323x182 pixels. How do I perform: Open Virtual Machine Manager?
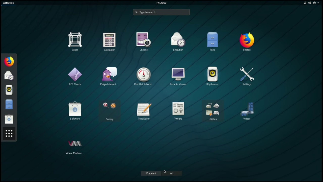(x=75, y=144)
